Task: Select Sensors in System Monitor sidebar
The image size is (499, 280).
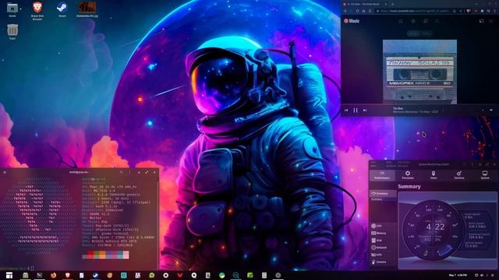Action: tap(383, 262)
